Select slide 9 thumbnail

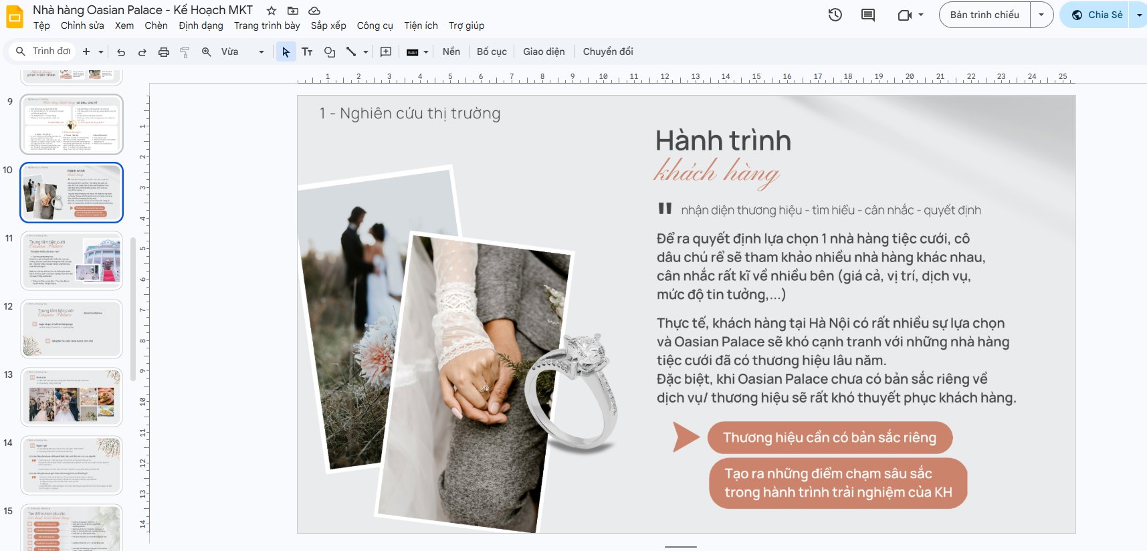point(72,124)
